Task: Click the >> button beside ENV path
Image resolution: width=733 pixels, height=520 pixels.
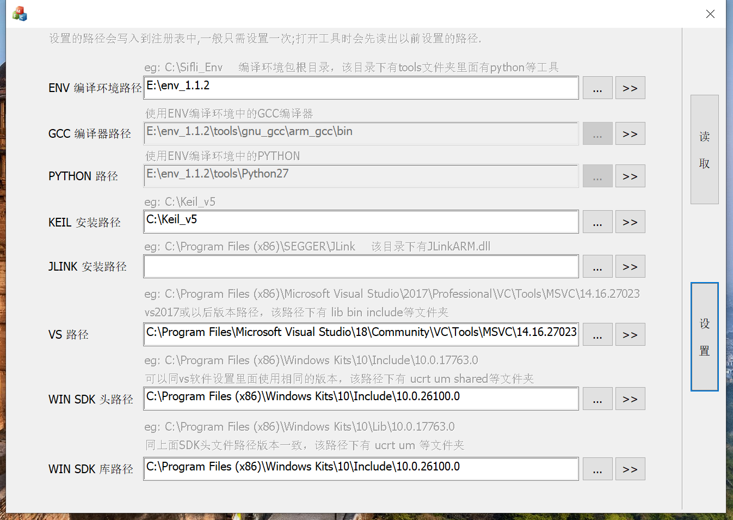Action: 630,88
